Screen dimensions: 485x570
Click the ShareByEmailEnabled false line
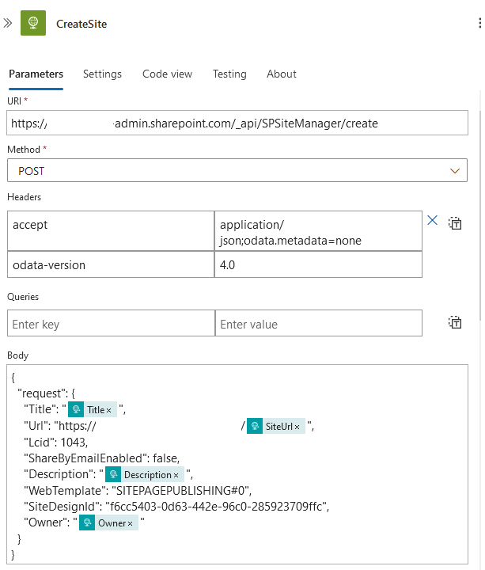pyautogui.click(x=102, y=458)
